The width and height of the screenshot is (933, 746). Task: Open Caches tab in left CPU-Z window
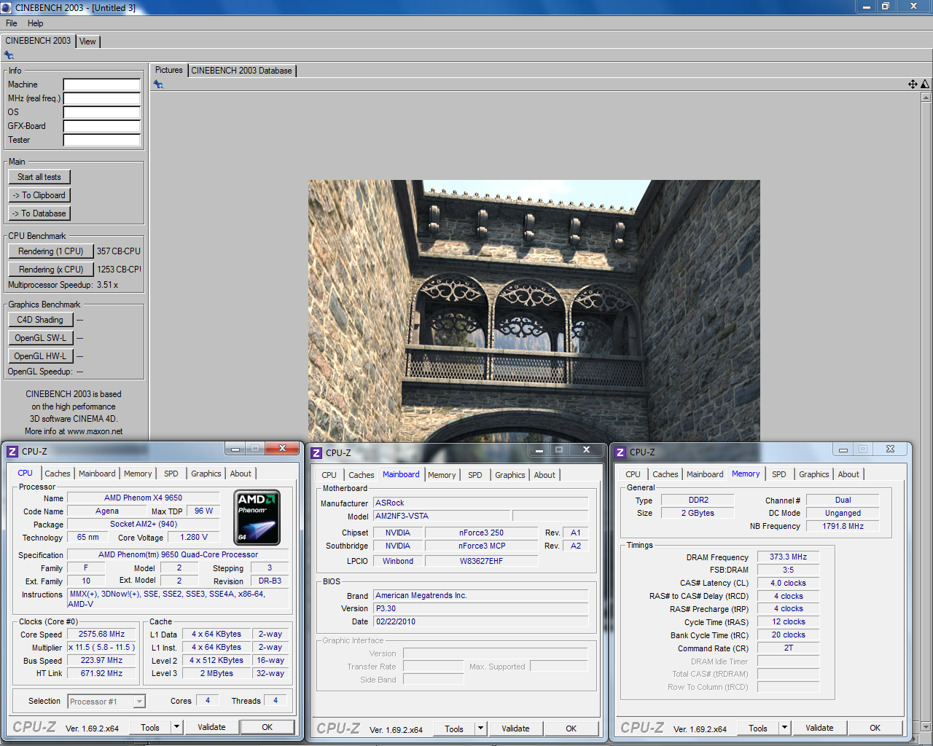[58, 474]
